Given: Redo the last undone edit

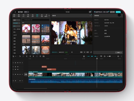Looking at the screenshot, I should (x=23, y=56).
